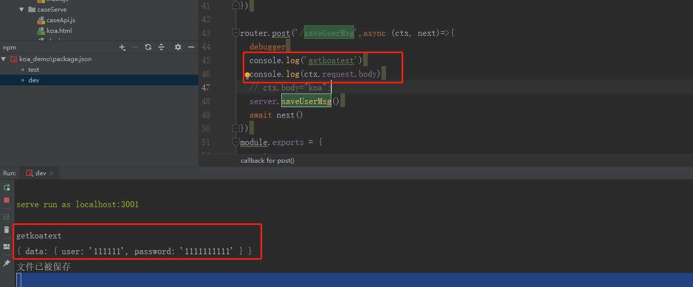Click the npm panel title label
Screen dimensions: 693x287
[10, 47]
